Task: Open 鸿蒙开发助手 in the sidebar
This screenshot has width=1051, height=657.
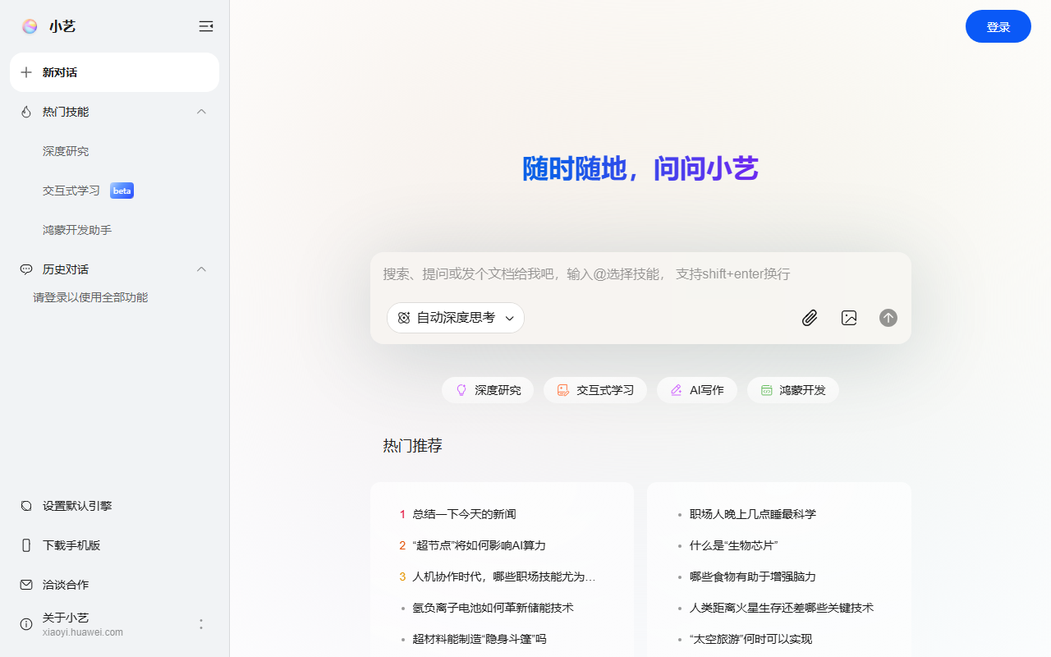Action: (77, 230)
